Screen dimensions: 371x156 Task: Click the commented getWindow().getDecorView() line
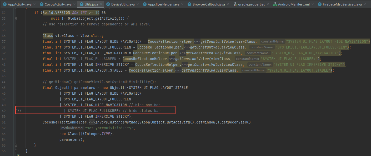click(x=99, y=82)
